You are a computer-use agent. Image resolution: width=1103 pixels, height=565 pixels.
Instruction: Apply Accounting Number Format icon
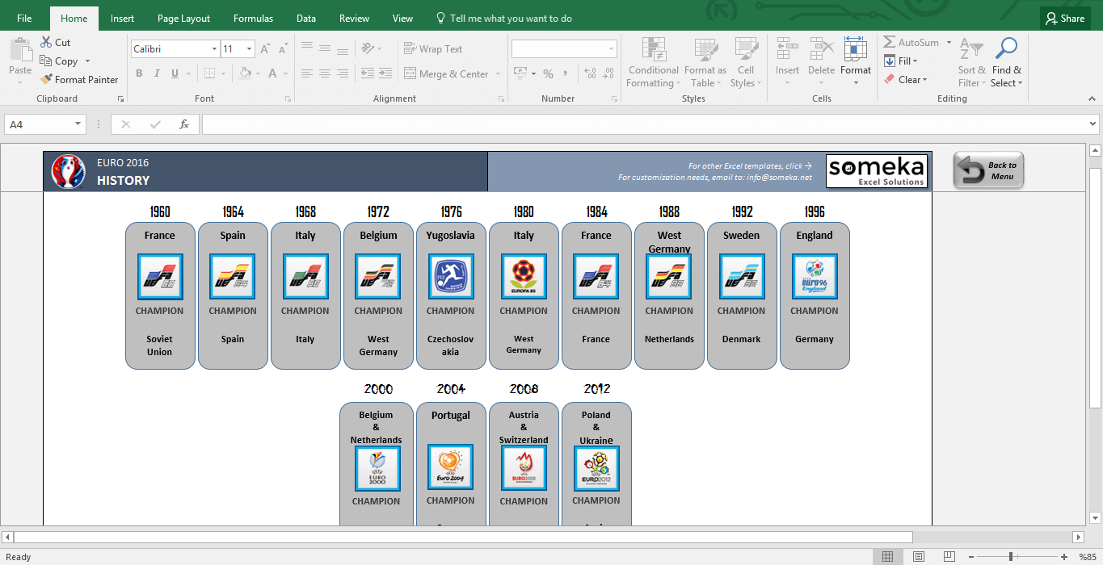coord(519,73)
